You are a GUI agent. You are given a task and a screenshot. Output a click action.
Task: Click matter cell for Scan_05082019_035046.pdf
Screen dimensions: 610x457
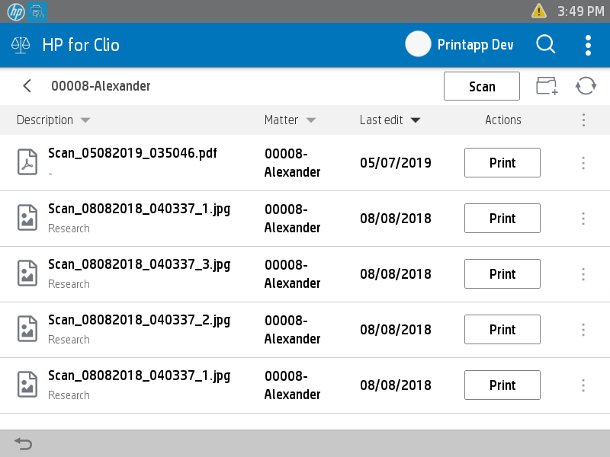coord(293,163)
